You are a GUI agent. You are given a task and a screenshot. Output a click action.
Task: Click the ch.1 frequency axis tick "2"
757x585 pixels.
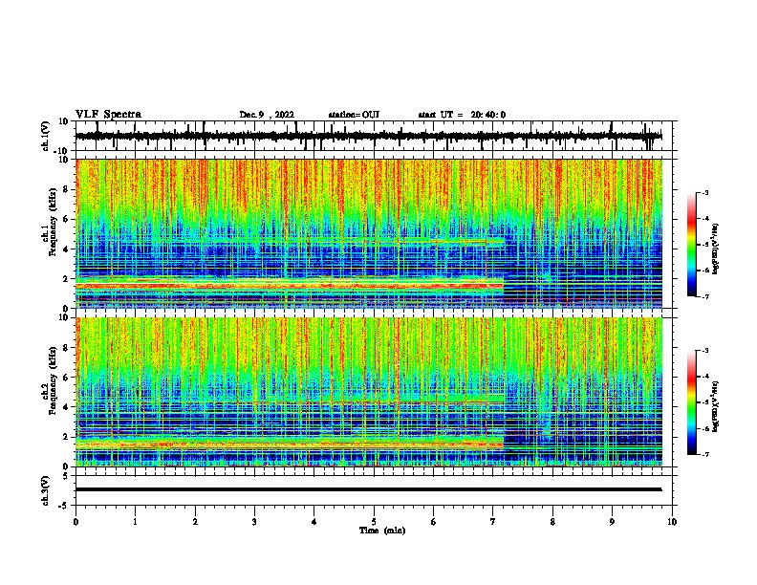(67, 279)
